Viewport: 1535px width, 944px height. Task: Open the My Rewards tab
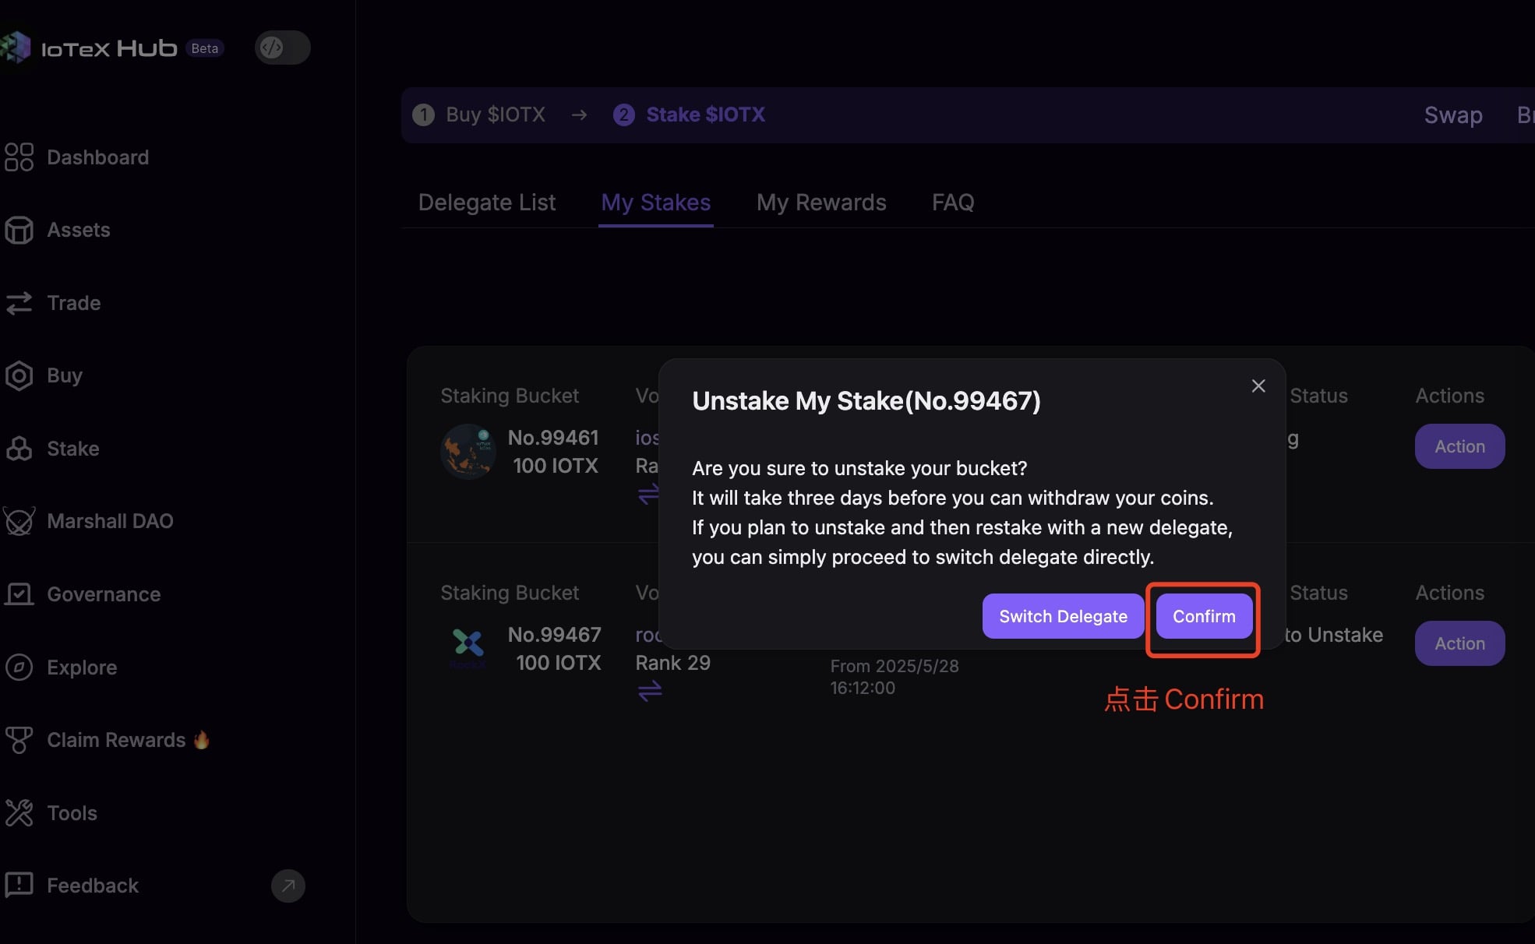[820, 203]
